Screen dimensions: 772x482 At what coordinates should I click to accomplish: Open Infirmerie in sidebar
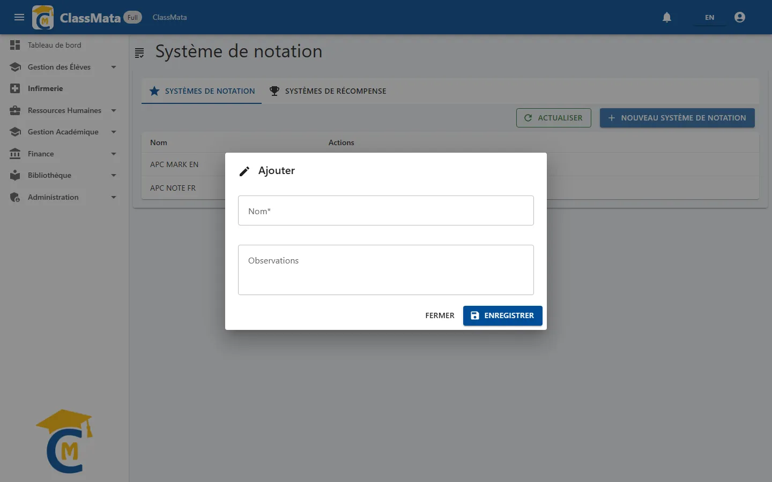64,88
